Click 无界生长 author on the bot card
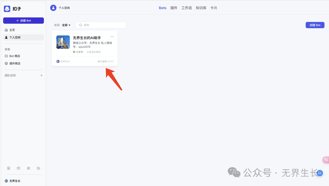Screen dimensions: 329x186 click(x=63, y=61)
